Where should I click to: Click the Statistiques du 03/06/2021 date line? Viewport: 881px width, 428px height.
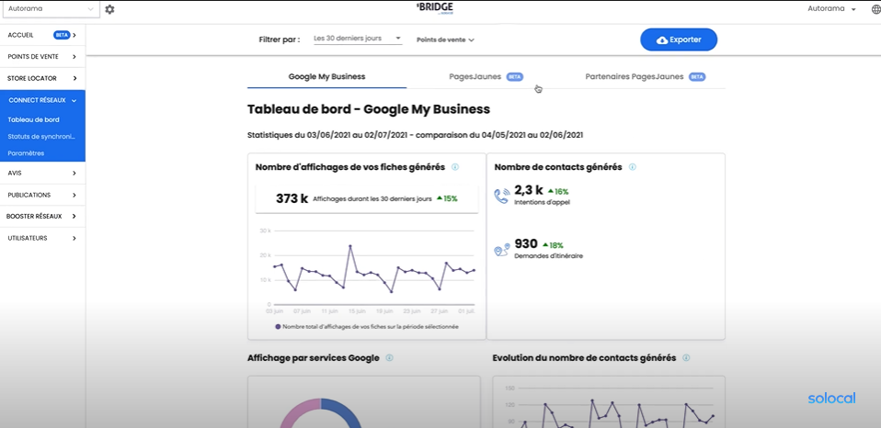pyautogui.click(x=416, y=135)
